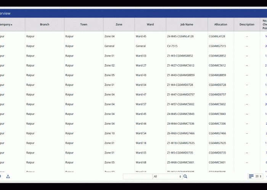267x190 pixels.
Task: Sort by Branch column header
Action: [x=45, y=25]
